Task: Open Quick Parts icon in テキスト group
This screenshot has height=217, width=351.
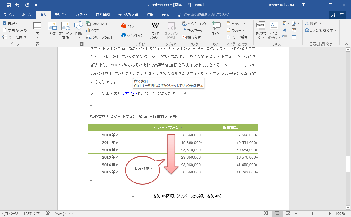Action: 286,24
